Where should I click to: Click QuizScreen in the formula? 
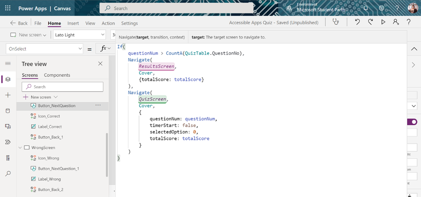152,99
